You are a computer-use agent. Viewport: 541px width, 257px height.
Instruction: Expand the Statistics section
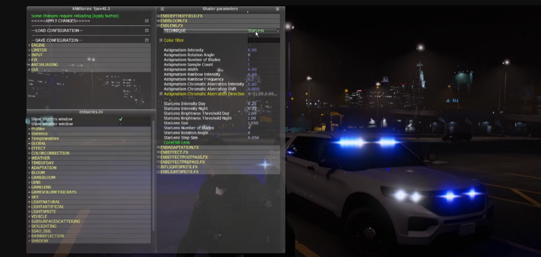pyautogui.click(x=29, y=134)
